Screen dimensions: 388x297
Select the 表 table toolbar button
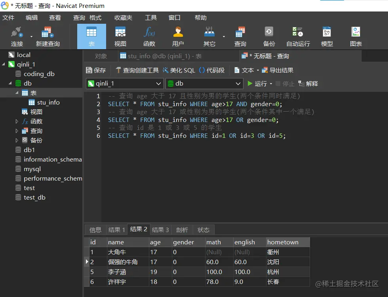tap(91, 36)
